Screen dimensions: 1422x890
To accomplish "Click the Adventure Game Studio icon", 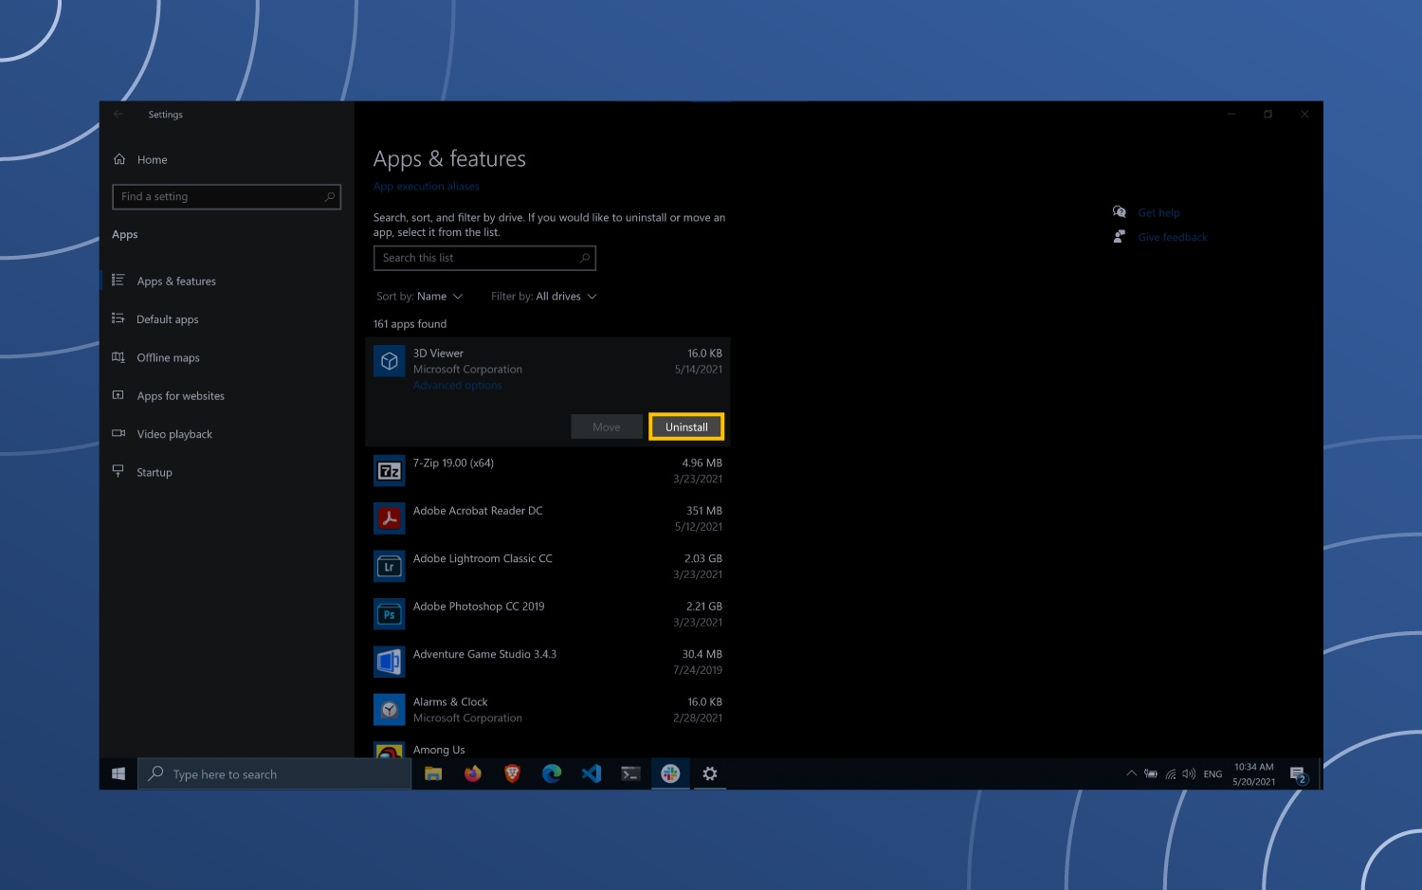I will 390,662.
